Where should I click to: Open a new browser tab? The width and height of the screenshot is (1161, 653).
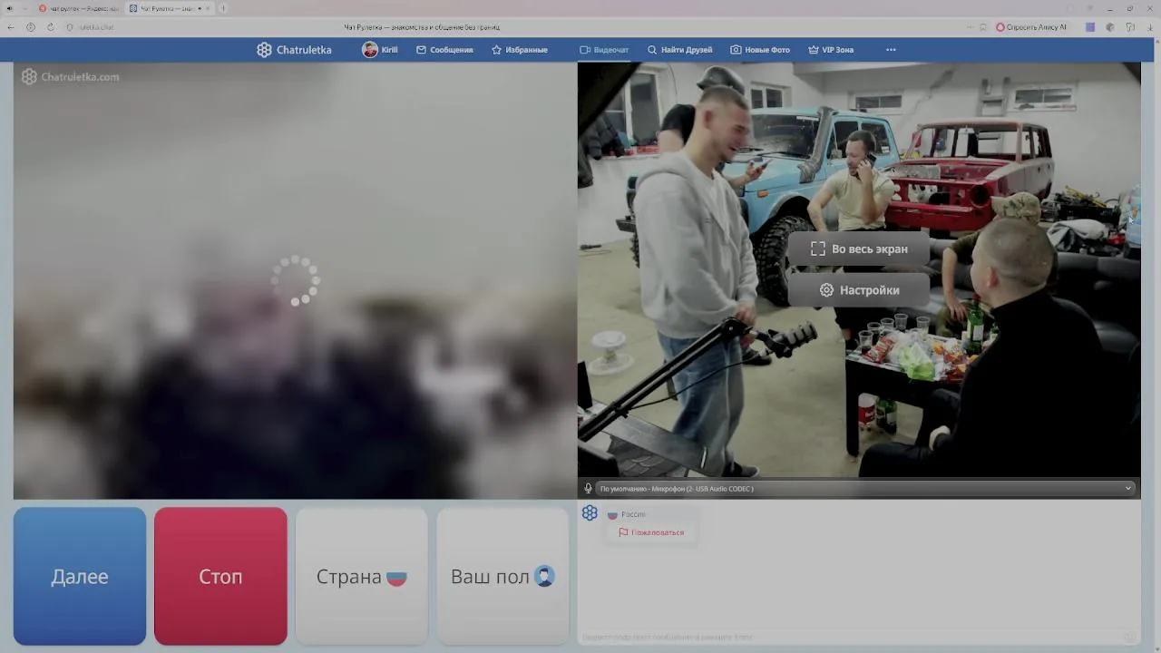(223, 8)
